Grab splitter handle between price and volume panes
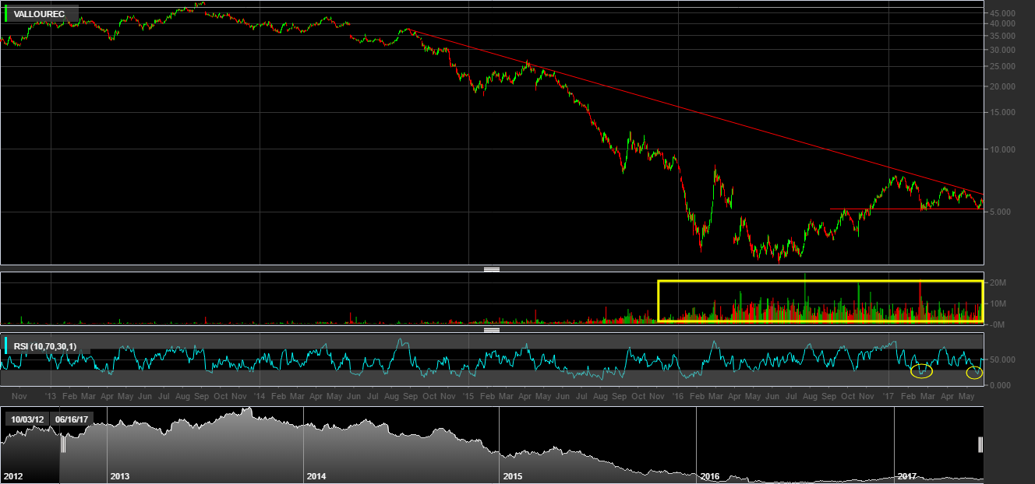Viewport: 1035px width, 484px height. point(491,269)
